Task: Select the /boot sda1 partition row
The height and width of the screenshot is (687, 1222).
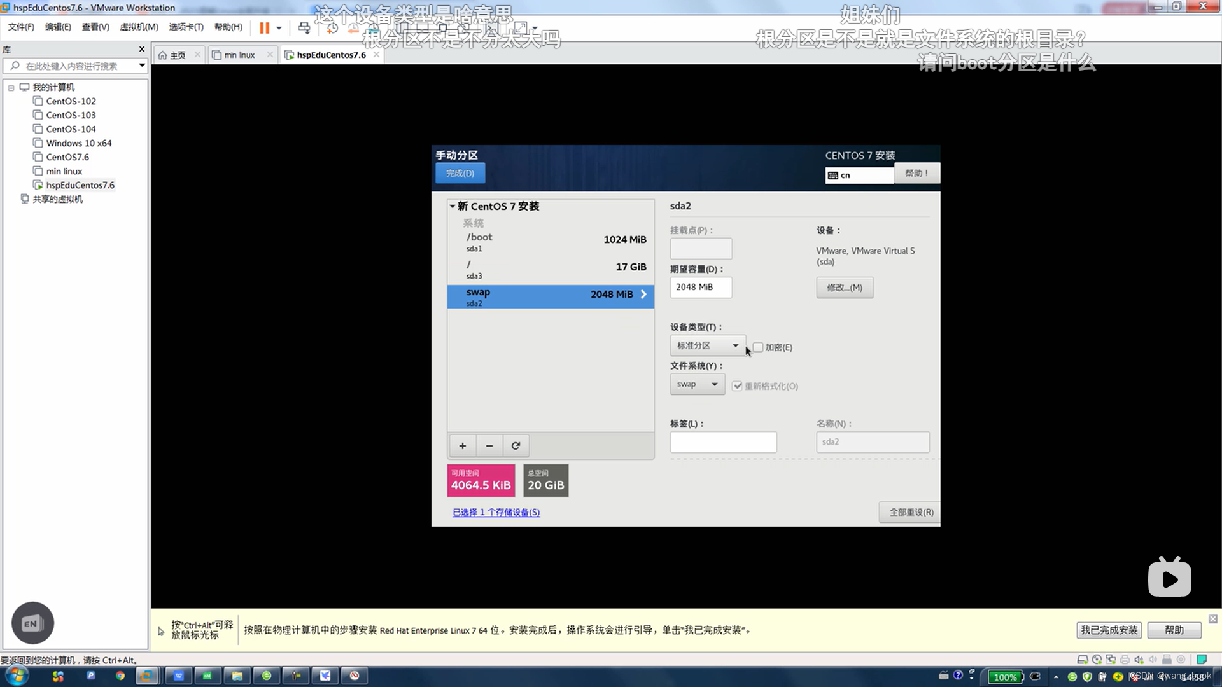Action: tap(551, 242)
